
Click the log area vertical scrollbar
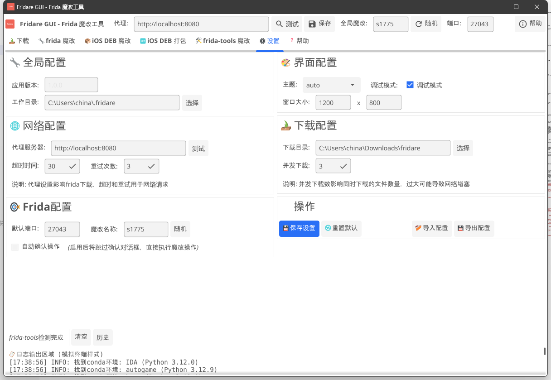point(545,351)
